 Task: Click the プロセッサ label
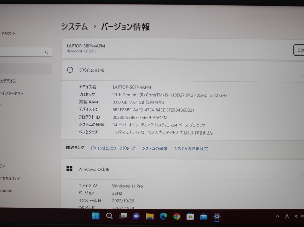tap(87, 94)
